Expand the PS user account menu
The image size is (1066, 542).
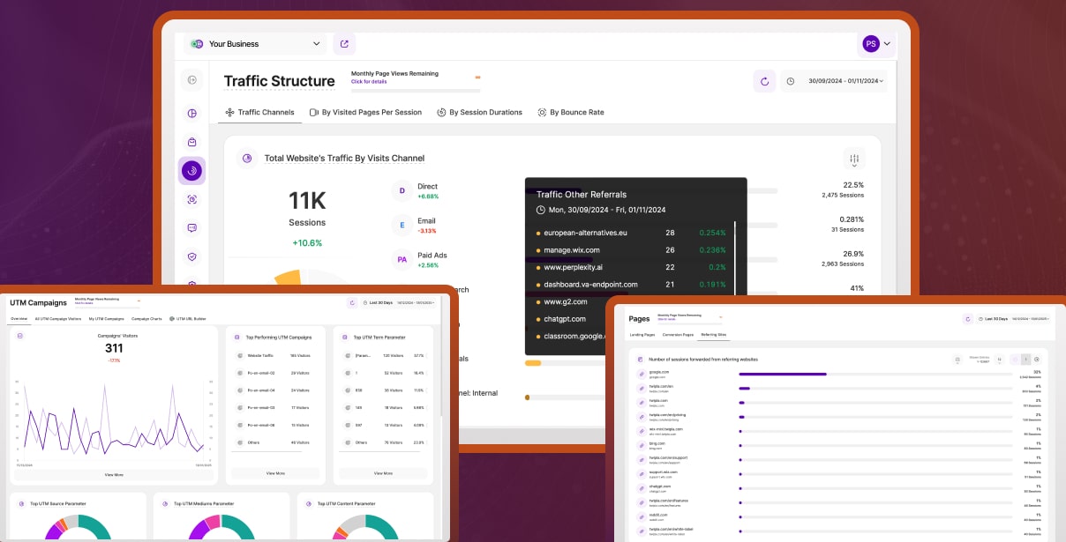tap(876, 43)
